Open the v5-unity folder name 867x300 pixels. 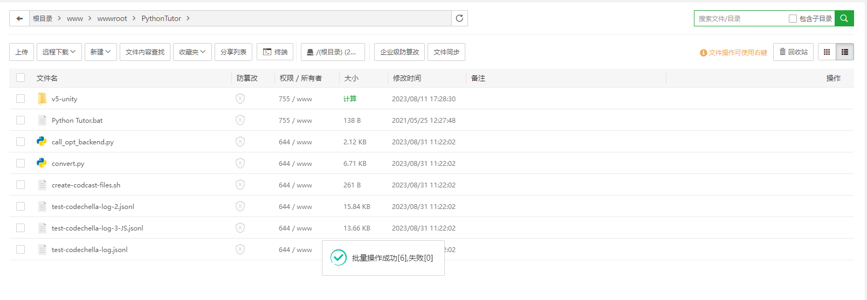(65, 99)
